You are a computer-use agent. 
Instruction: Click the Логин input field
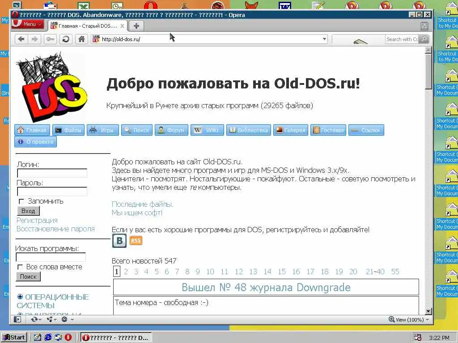(x=52, y=173)
